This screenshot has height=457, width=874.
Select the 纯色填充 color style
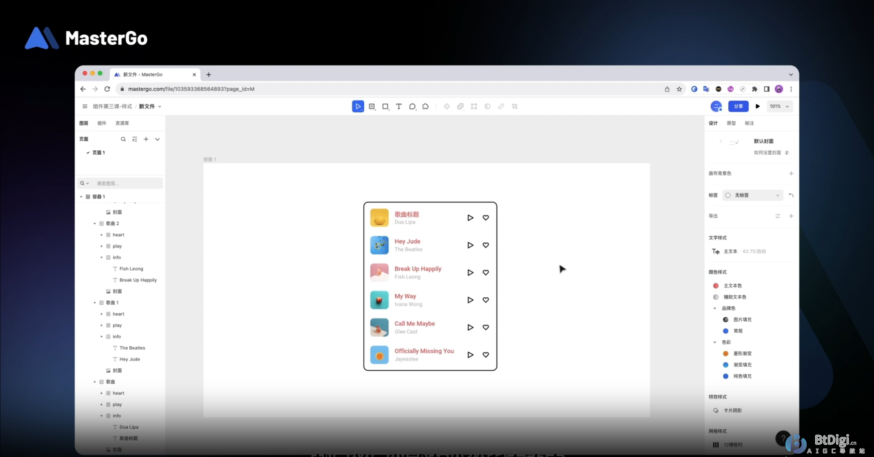point(743,376)
